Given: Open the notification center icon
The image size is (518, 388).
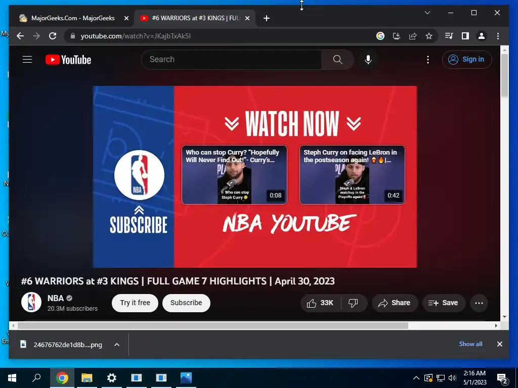Looking at the screenshot, I should pyautogui.click(x=502, y=378).
